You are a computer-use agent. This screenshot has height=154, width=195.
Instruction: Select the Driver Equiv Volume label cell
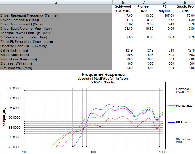tap(56, 29)
